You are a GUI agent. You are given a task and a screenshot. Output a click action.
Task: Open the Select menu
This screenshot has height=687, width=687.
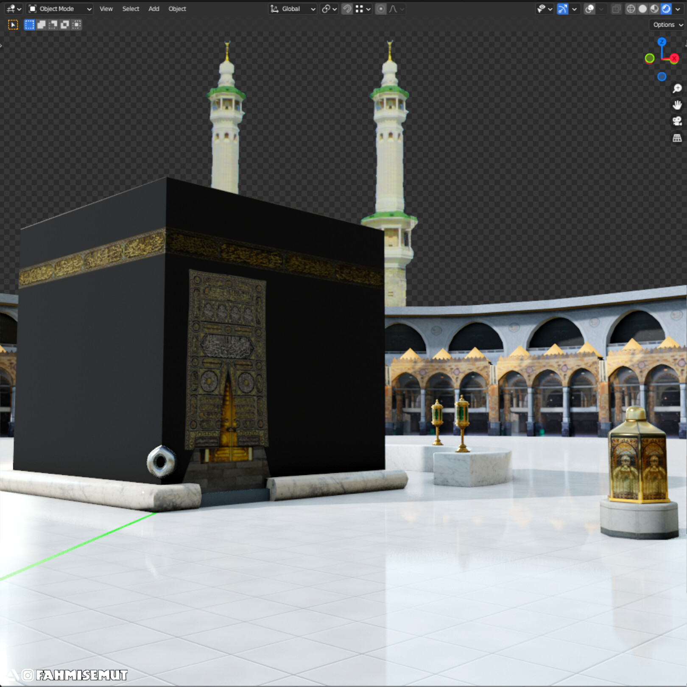(131, 9)
